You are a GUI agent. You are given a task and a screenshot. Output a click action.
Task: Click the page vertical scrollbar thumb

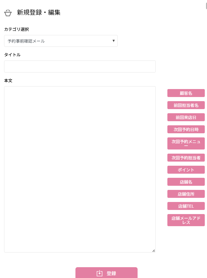coord(206,5)
